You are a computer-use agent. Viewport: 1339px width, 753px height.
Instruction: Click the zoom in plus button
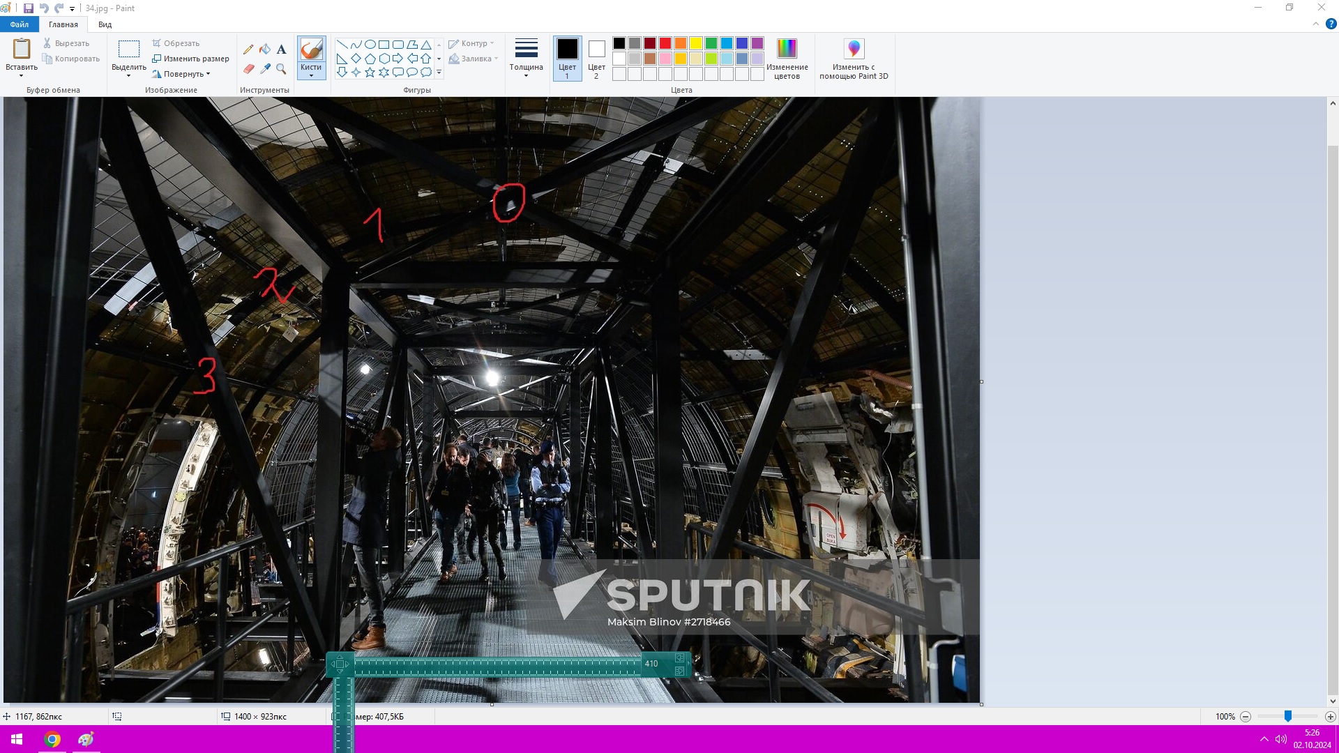click(1331, 716)
